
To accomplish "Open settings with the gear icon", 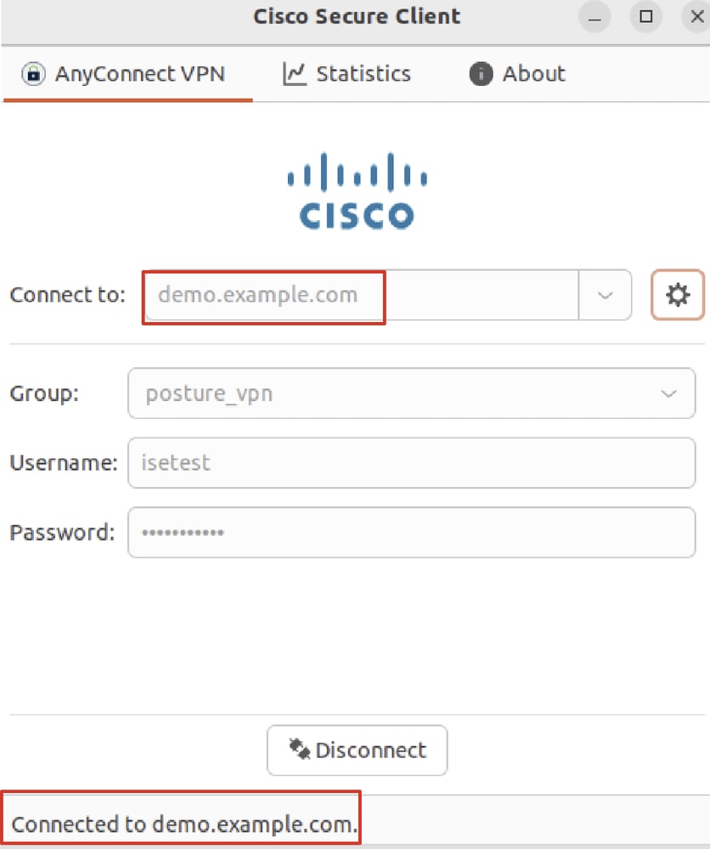I will pos(678,295).
